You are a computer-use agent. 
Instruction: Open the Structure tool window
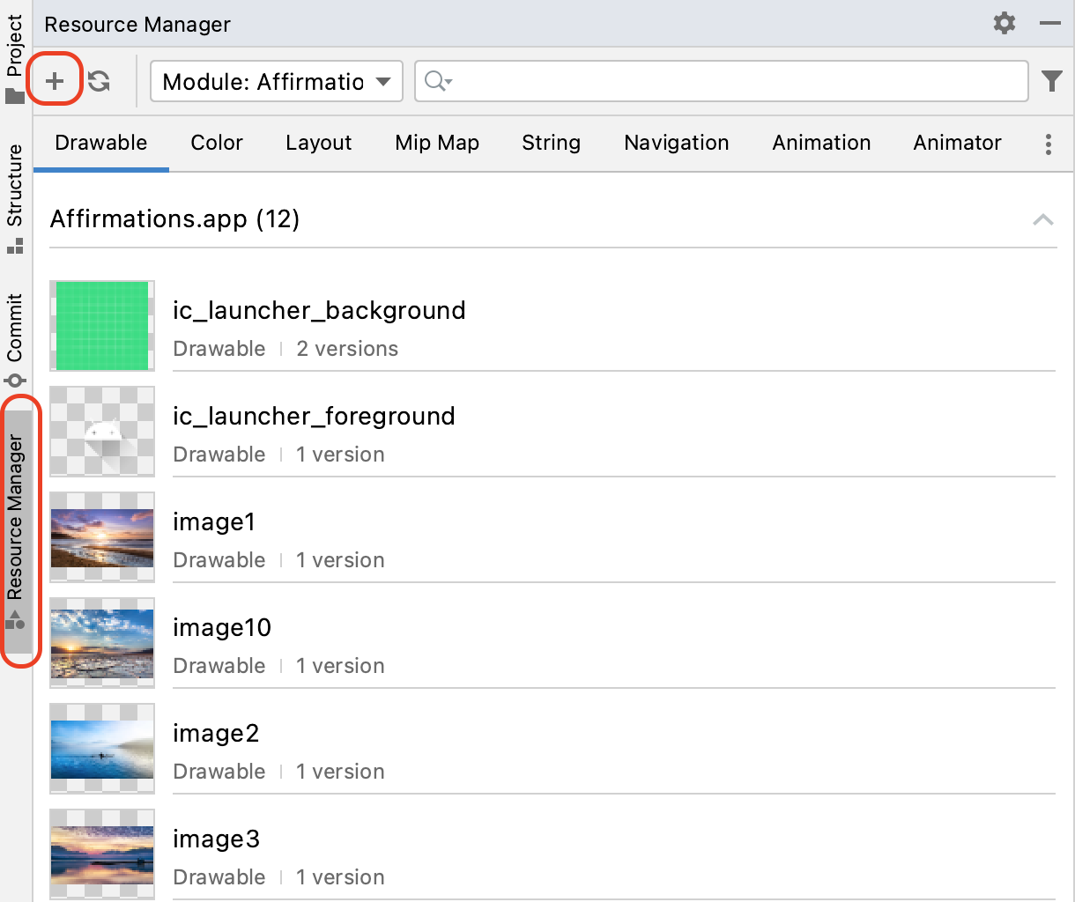point(15,196)
